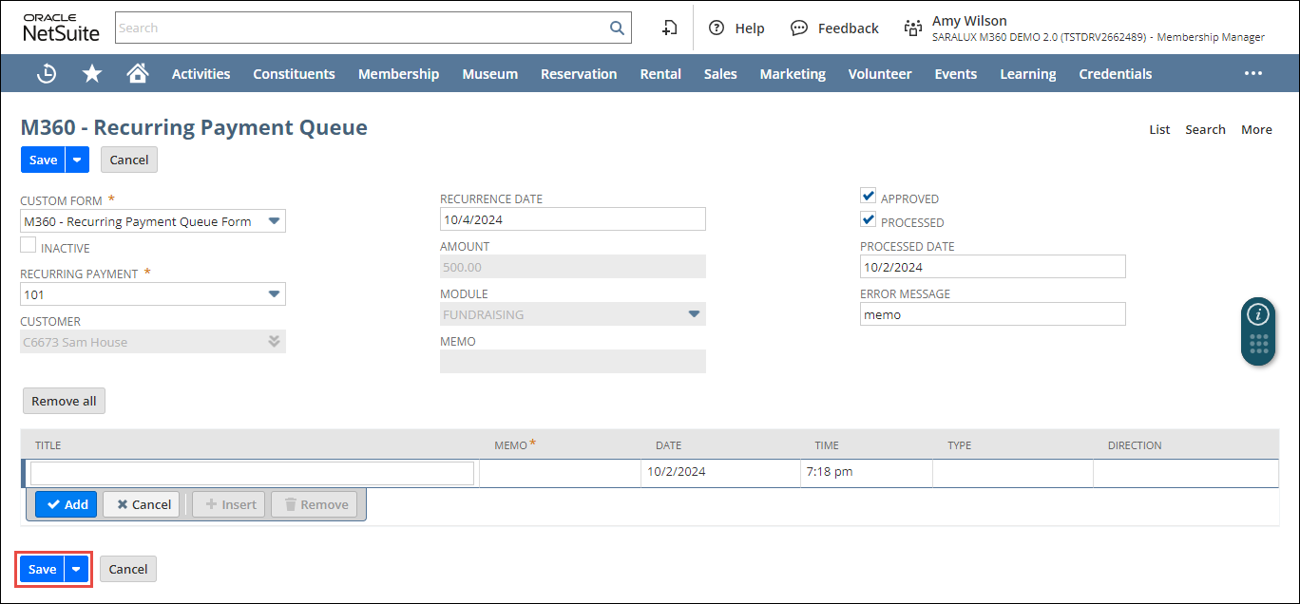Viewport: 1300px width, 604px height.
Task: Click the search magnifier icon
Action: (617, 28)
